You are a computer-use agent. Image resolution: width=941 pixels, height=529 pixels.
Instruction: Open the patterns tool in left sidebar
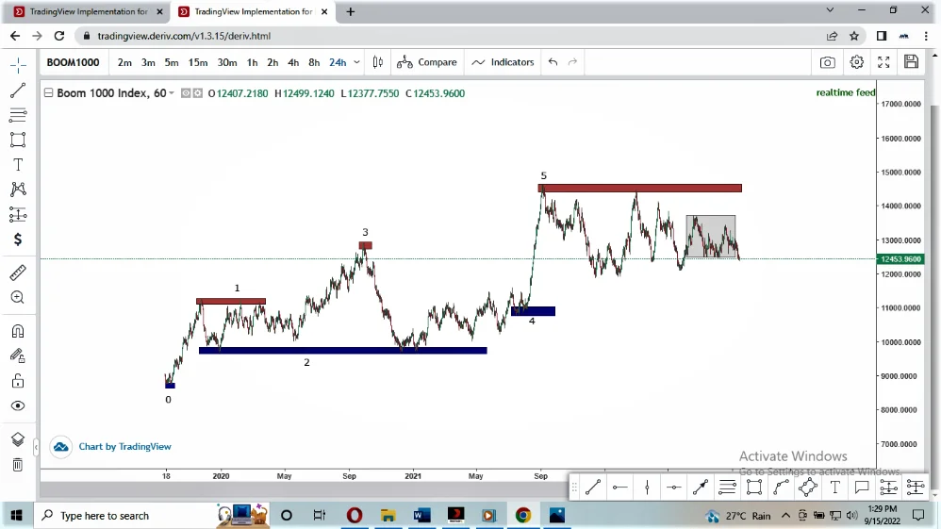(x=18, y=190)
